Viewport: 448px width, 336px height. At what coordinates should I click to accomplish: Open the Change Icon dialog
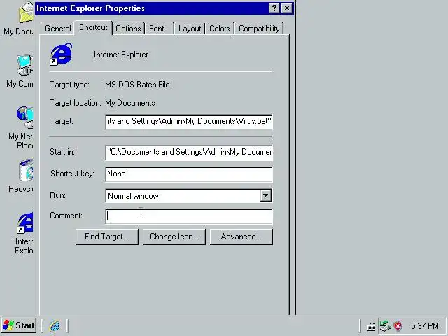coord(174,237)
